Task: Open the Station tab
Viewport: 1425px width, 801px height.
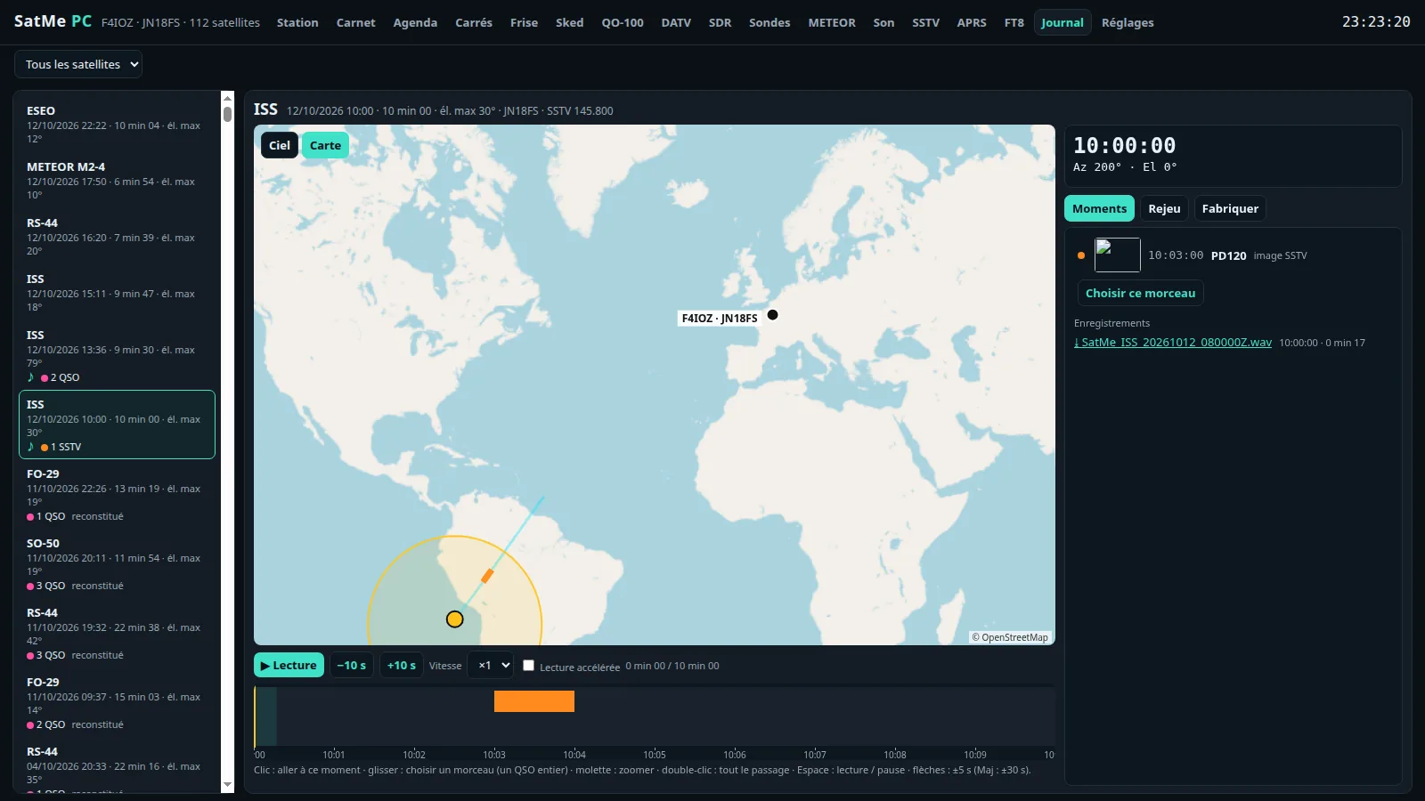Action: [297, 22]
